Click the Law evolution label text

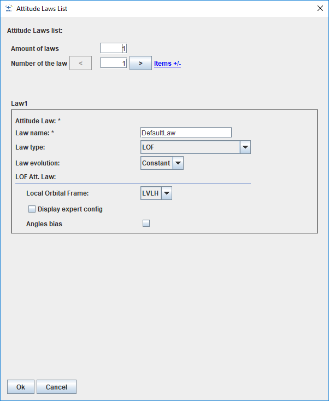click(x=37, y=163)
